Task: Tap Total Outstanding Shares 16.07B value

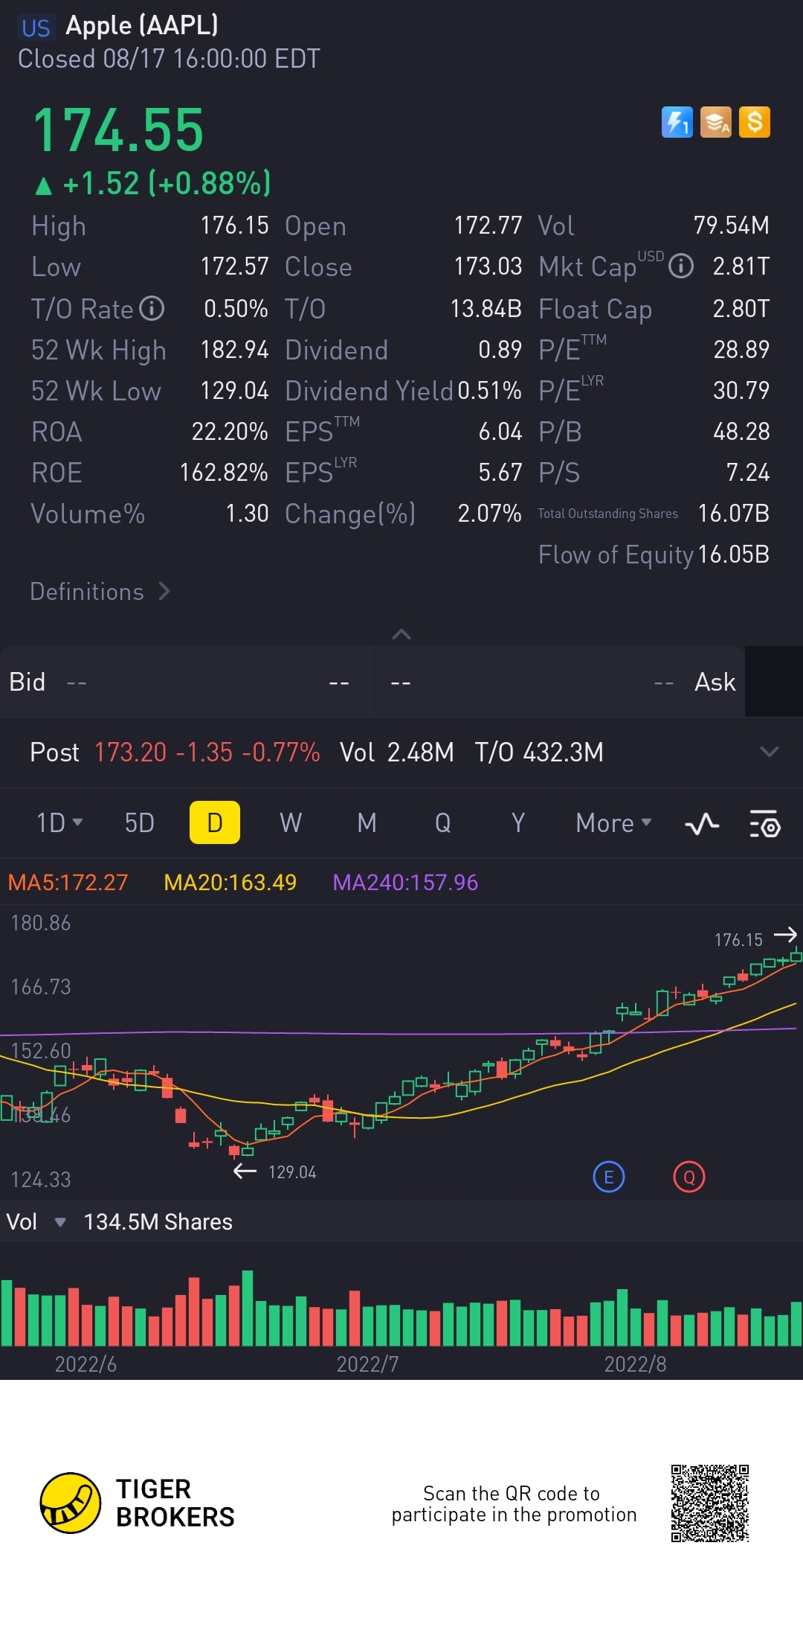Action: click(x=733, y=514)
